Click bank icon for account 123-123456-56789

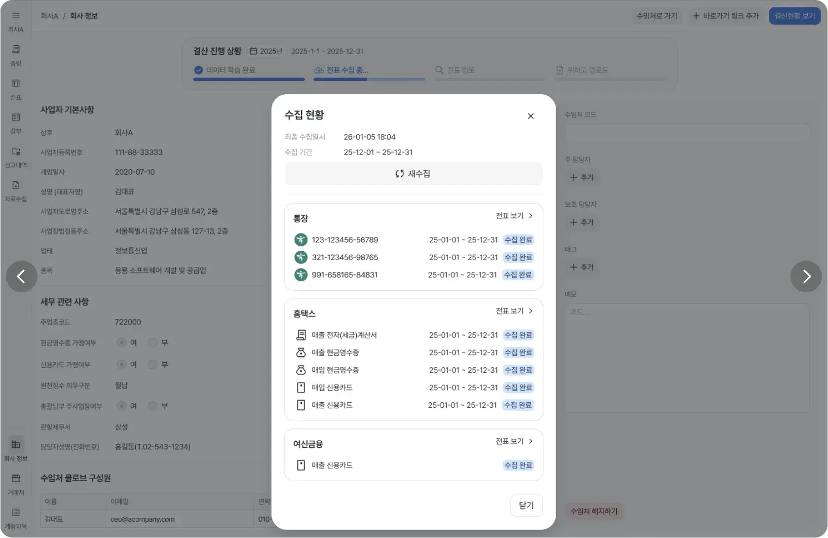[301, 240]
